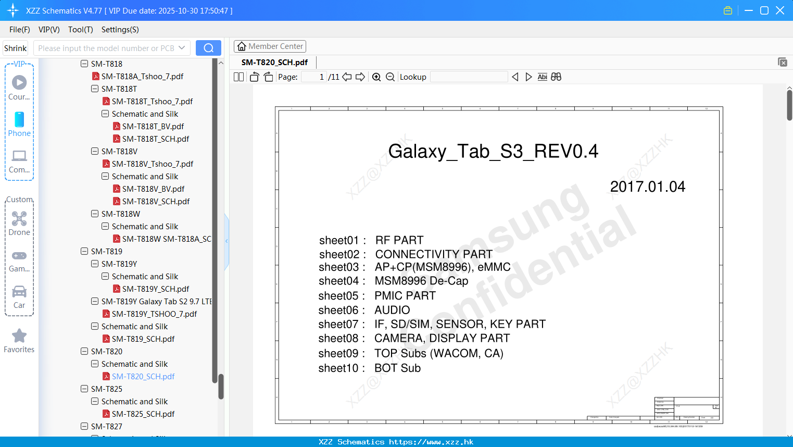Zoom in on the schematic
This screenshot has width=793, height=447.
[x=376, y=77]
